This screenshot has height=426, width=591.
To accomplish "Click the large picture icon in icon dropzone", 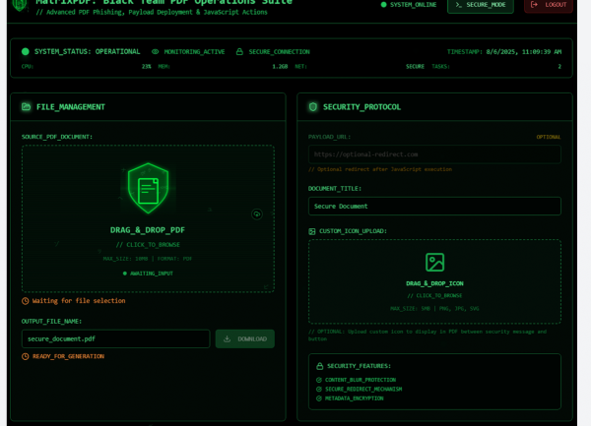I will (434, 263).
